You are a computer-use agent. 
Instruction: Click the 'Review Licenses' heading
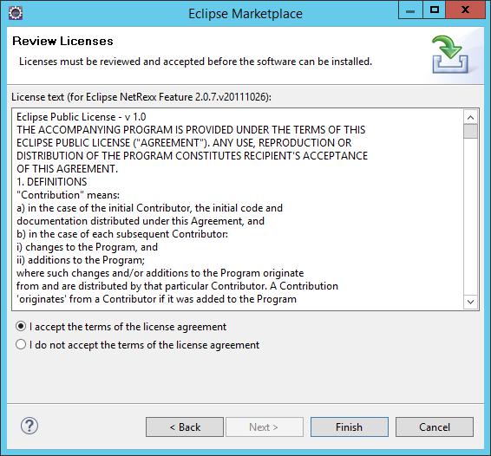[62, 41]
